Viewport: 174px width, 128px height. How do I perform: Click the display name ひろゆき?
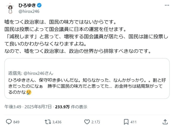(27, 5)
